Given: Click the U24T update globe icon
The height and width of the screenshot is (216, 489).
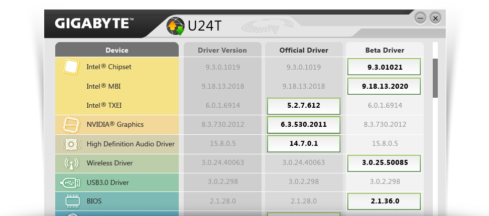Looking at the screenshot, I should coord(176,26).
